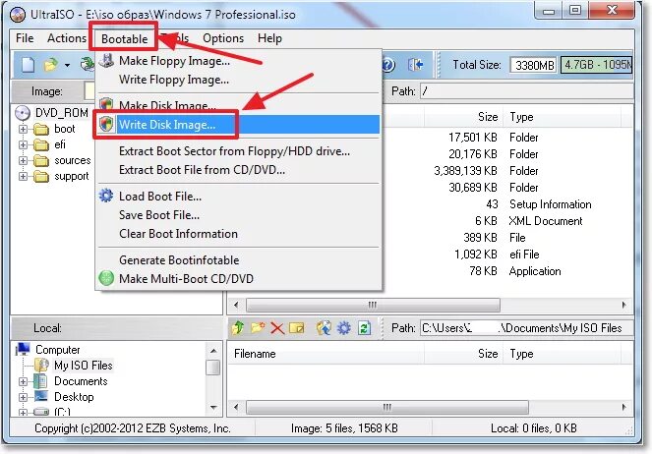Image resolution: width=652 pixels, height=454 pixels.
Task: Close the Bootable menu via its title
Action: tap(124, 38)
